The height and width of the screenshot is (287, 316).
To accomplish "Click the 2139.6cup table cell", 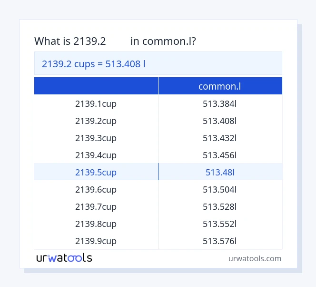I will coord(96,189).
